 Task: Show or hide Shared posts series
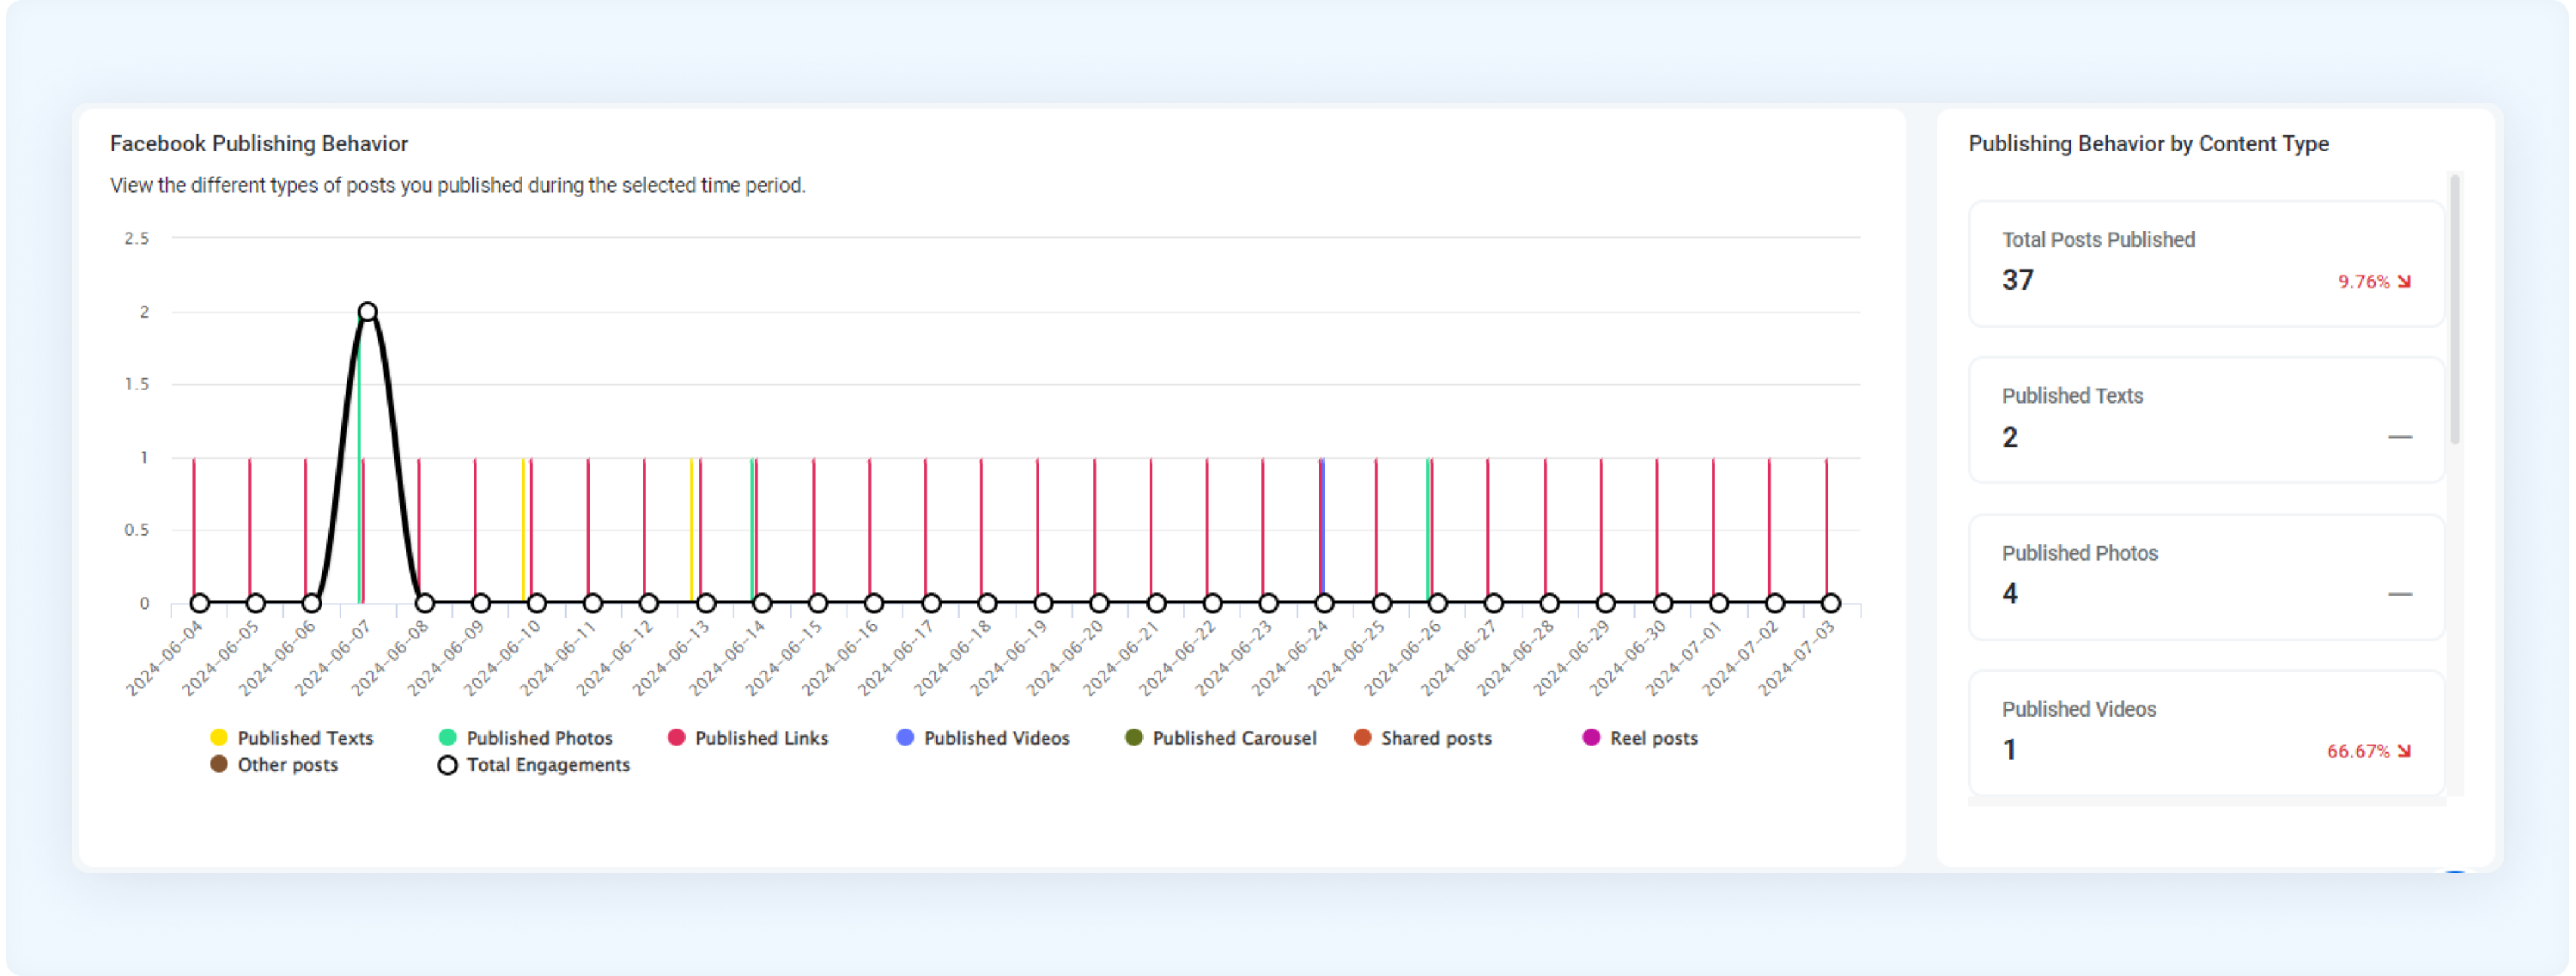pyautogui.click(x=1422, y=738)
